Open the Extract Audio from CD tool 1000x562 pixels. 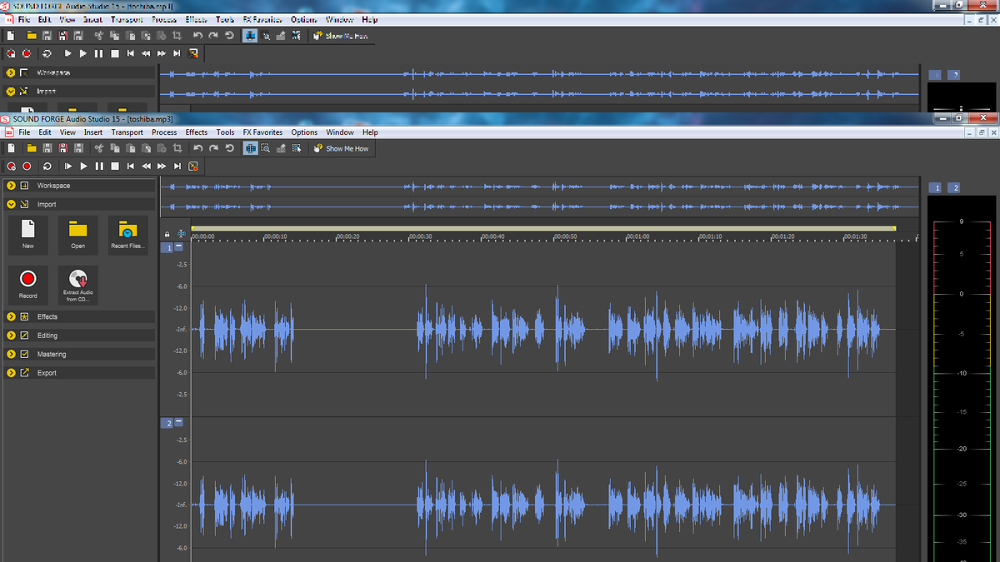77,284
